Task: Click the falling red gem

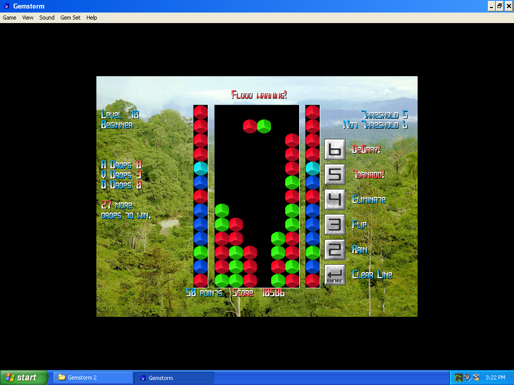Action: tap(250, 126)
